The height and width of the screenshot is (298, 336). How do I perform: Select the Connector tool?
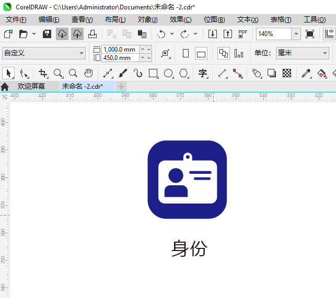pos(237,73)
